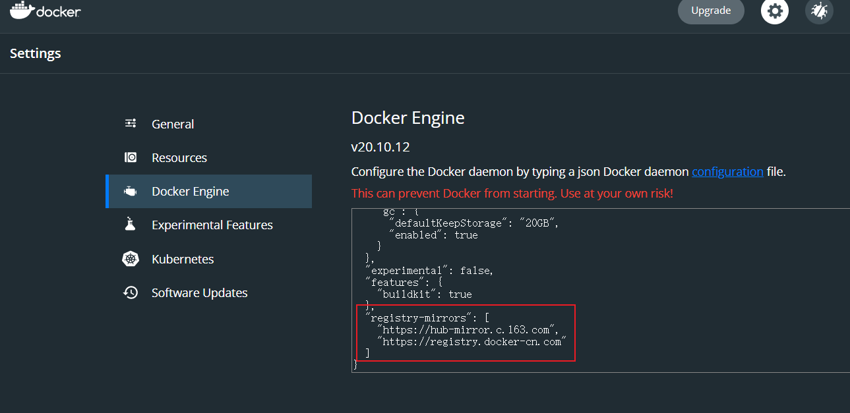The width and height of the screenshot is (850, 413).
Task: Click the registry.docker-cn.com URL line
Action: 471,341
